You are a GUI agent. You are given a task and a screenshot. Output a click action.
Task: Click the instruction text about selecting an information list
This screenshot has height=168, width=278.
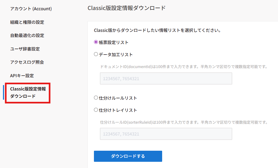[158, 30]
